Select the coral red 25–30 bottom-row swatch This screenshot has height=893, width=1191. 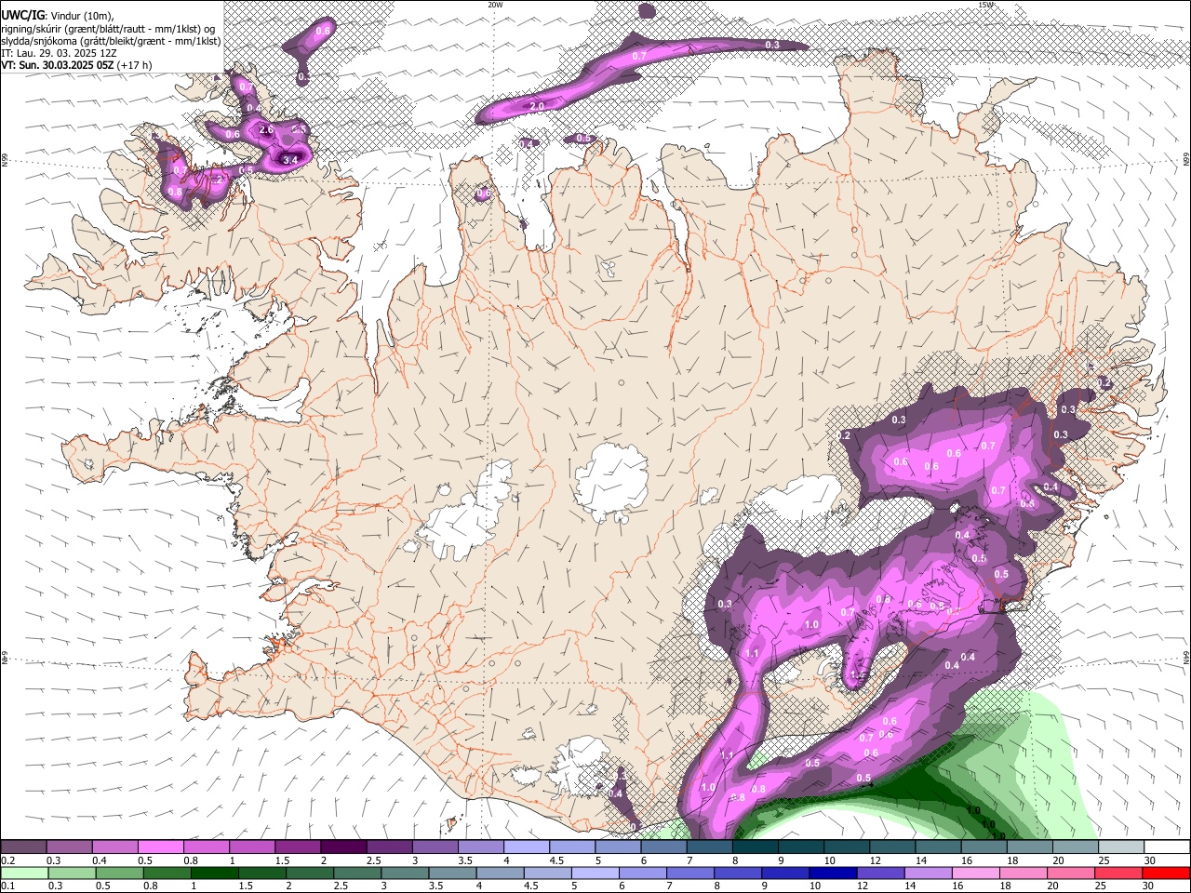[x=1117, y=873]
